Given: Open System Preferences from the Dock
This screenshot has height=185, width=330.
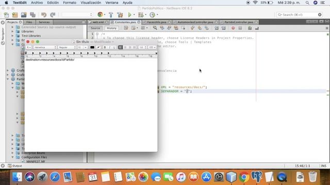Looking at the screenshot, I should 219,177.
